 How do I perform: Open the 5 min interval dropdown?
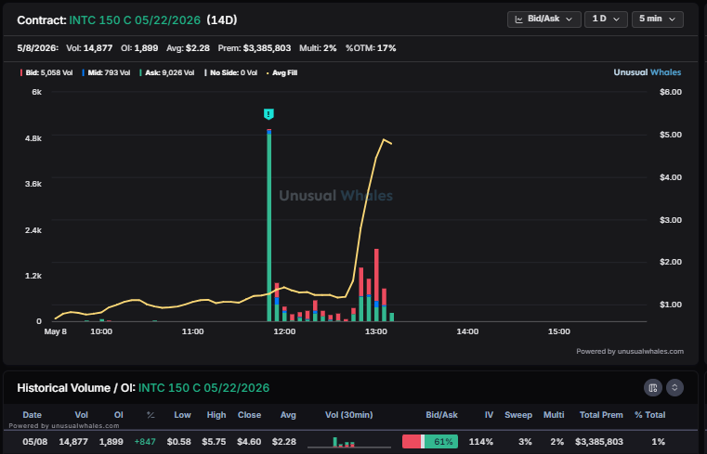(x=658, y=19)
